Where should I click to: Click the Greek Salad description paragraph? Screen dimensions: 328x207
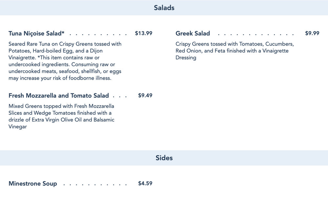click(x=235, y=51)
